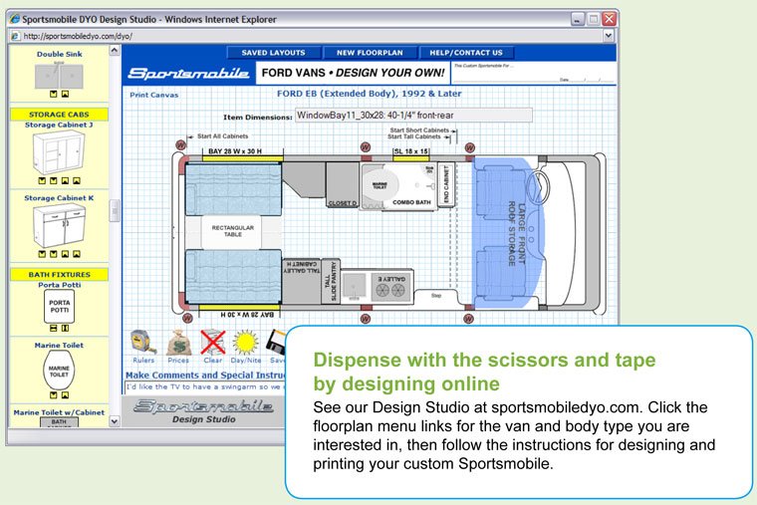Choose the Porta Potti fixture icon
The image size is (757, 505).
[59, 308]
